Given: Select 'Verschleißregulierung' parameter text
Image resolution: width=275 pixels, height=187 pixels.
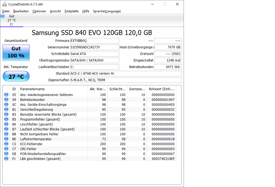Looking at the screenshot, I should pos(37,109).
